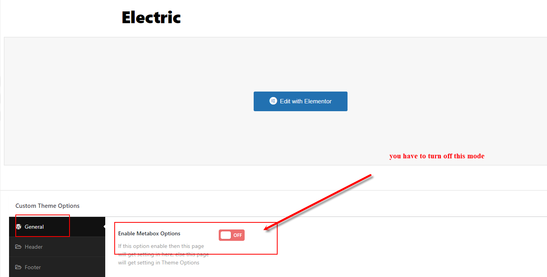
Task: Collapse the Custom Theme Options panel heading
Action: coord(48,205)
